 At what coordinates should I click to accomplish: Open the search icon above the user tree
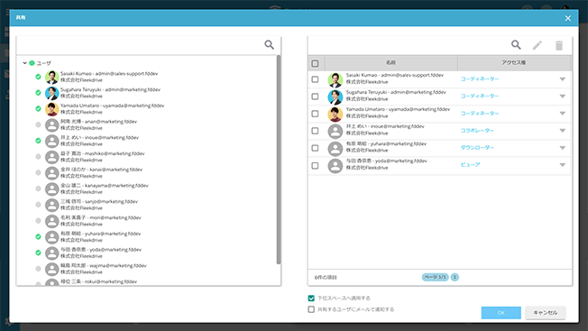click(x=270, y=44)
